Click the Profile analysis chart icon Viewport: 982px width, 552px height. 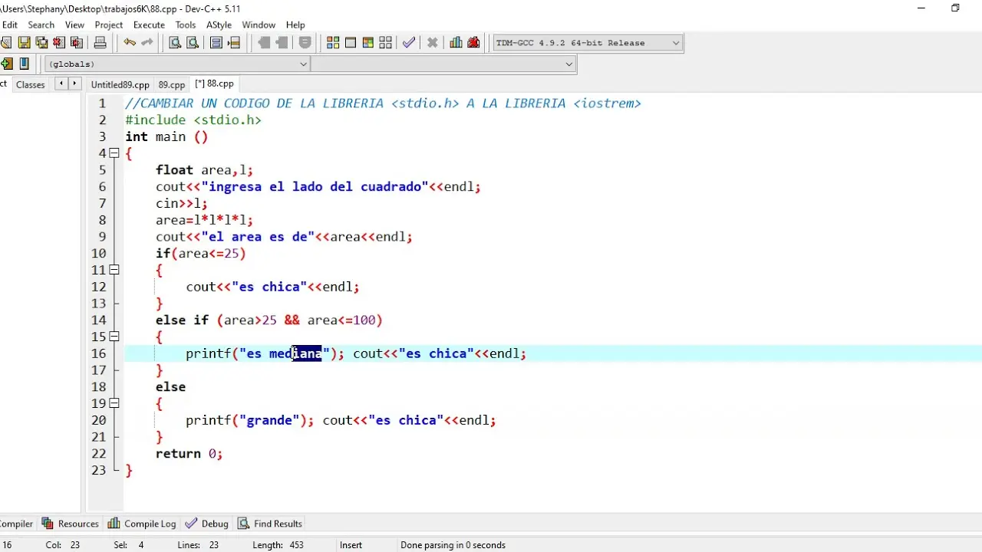tap(456, 43)
